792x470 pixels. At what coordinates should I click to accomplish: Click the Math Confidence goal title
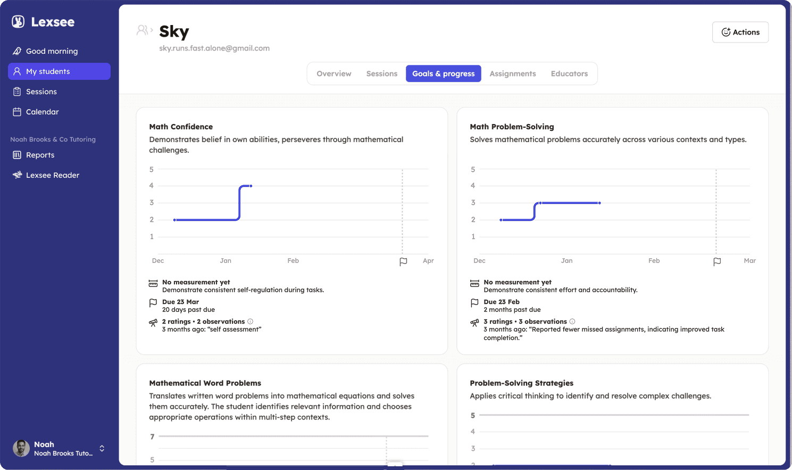tap(181, 127)
